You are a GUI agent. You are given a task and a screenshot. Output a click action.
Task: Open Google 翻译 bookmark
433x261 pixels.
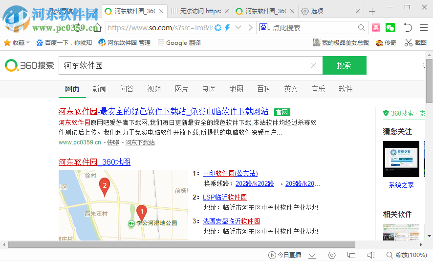point(179,43)
